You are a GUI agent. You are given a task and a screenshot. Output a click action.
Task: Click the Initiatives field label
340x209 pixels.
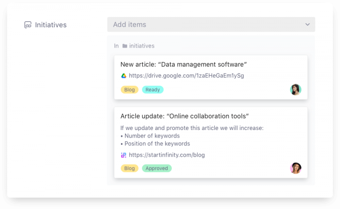click(51, 25)
